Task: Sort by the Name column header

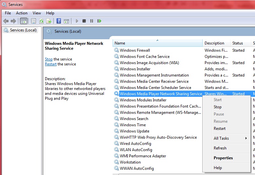Action: click(x=157, y=43)
